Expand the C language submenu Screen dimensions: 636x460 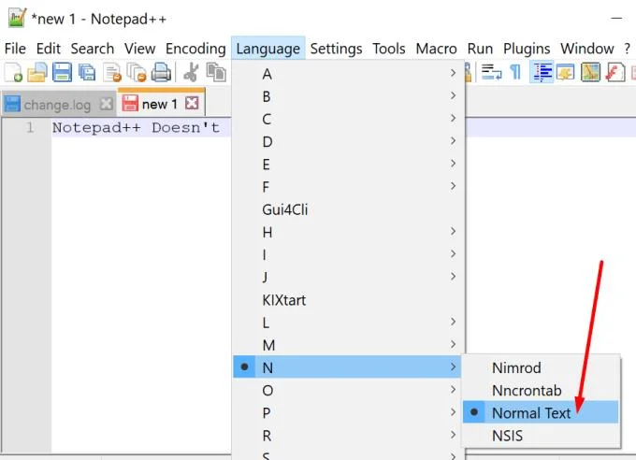pos(348,120)
